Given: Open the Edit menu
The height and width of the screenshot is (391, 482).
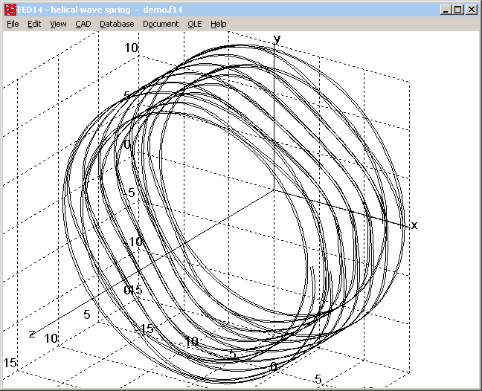Looking at the screenshot, I should [x=34, y=24].
